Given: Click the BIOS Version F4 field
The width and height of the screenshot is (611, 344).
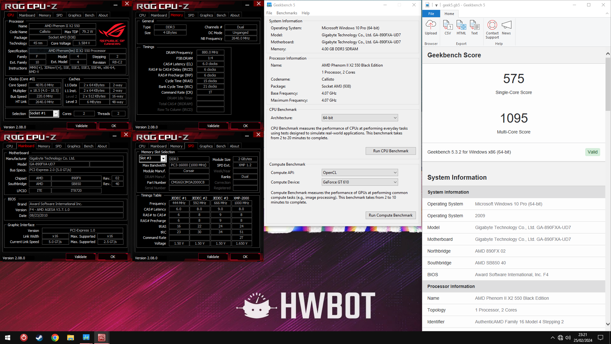Looking at the screenshot, I should coord(76,210).
